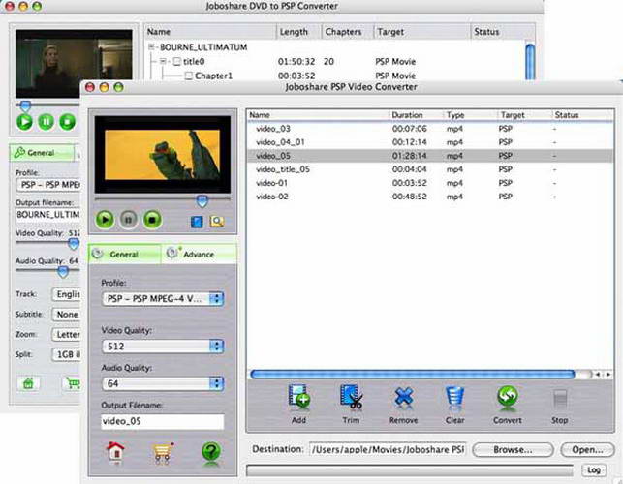Select General tab in DVD to PSP window
This screenshot has height=484, width=623.
(42, 153)
